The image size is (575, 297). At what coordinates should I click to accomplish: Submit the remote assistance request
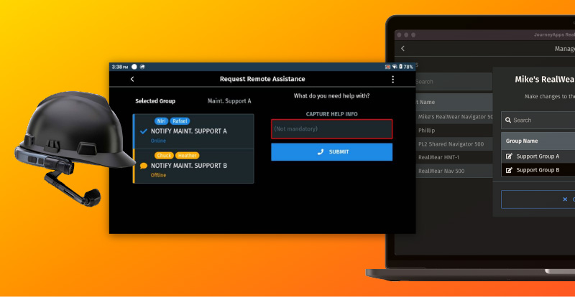tap(331, 152)
